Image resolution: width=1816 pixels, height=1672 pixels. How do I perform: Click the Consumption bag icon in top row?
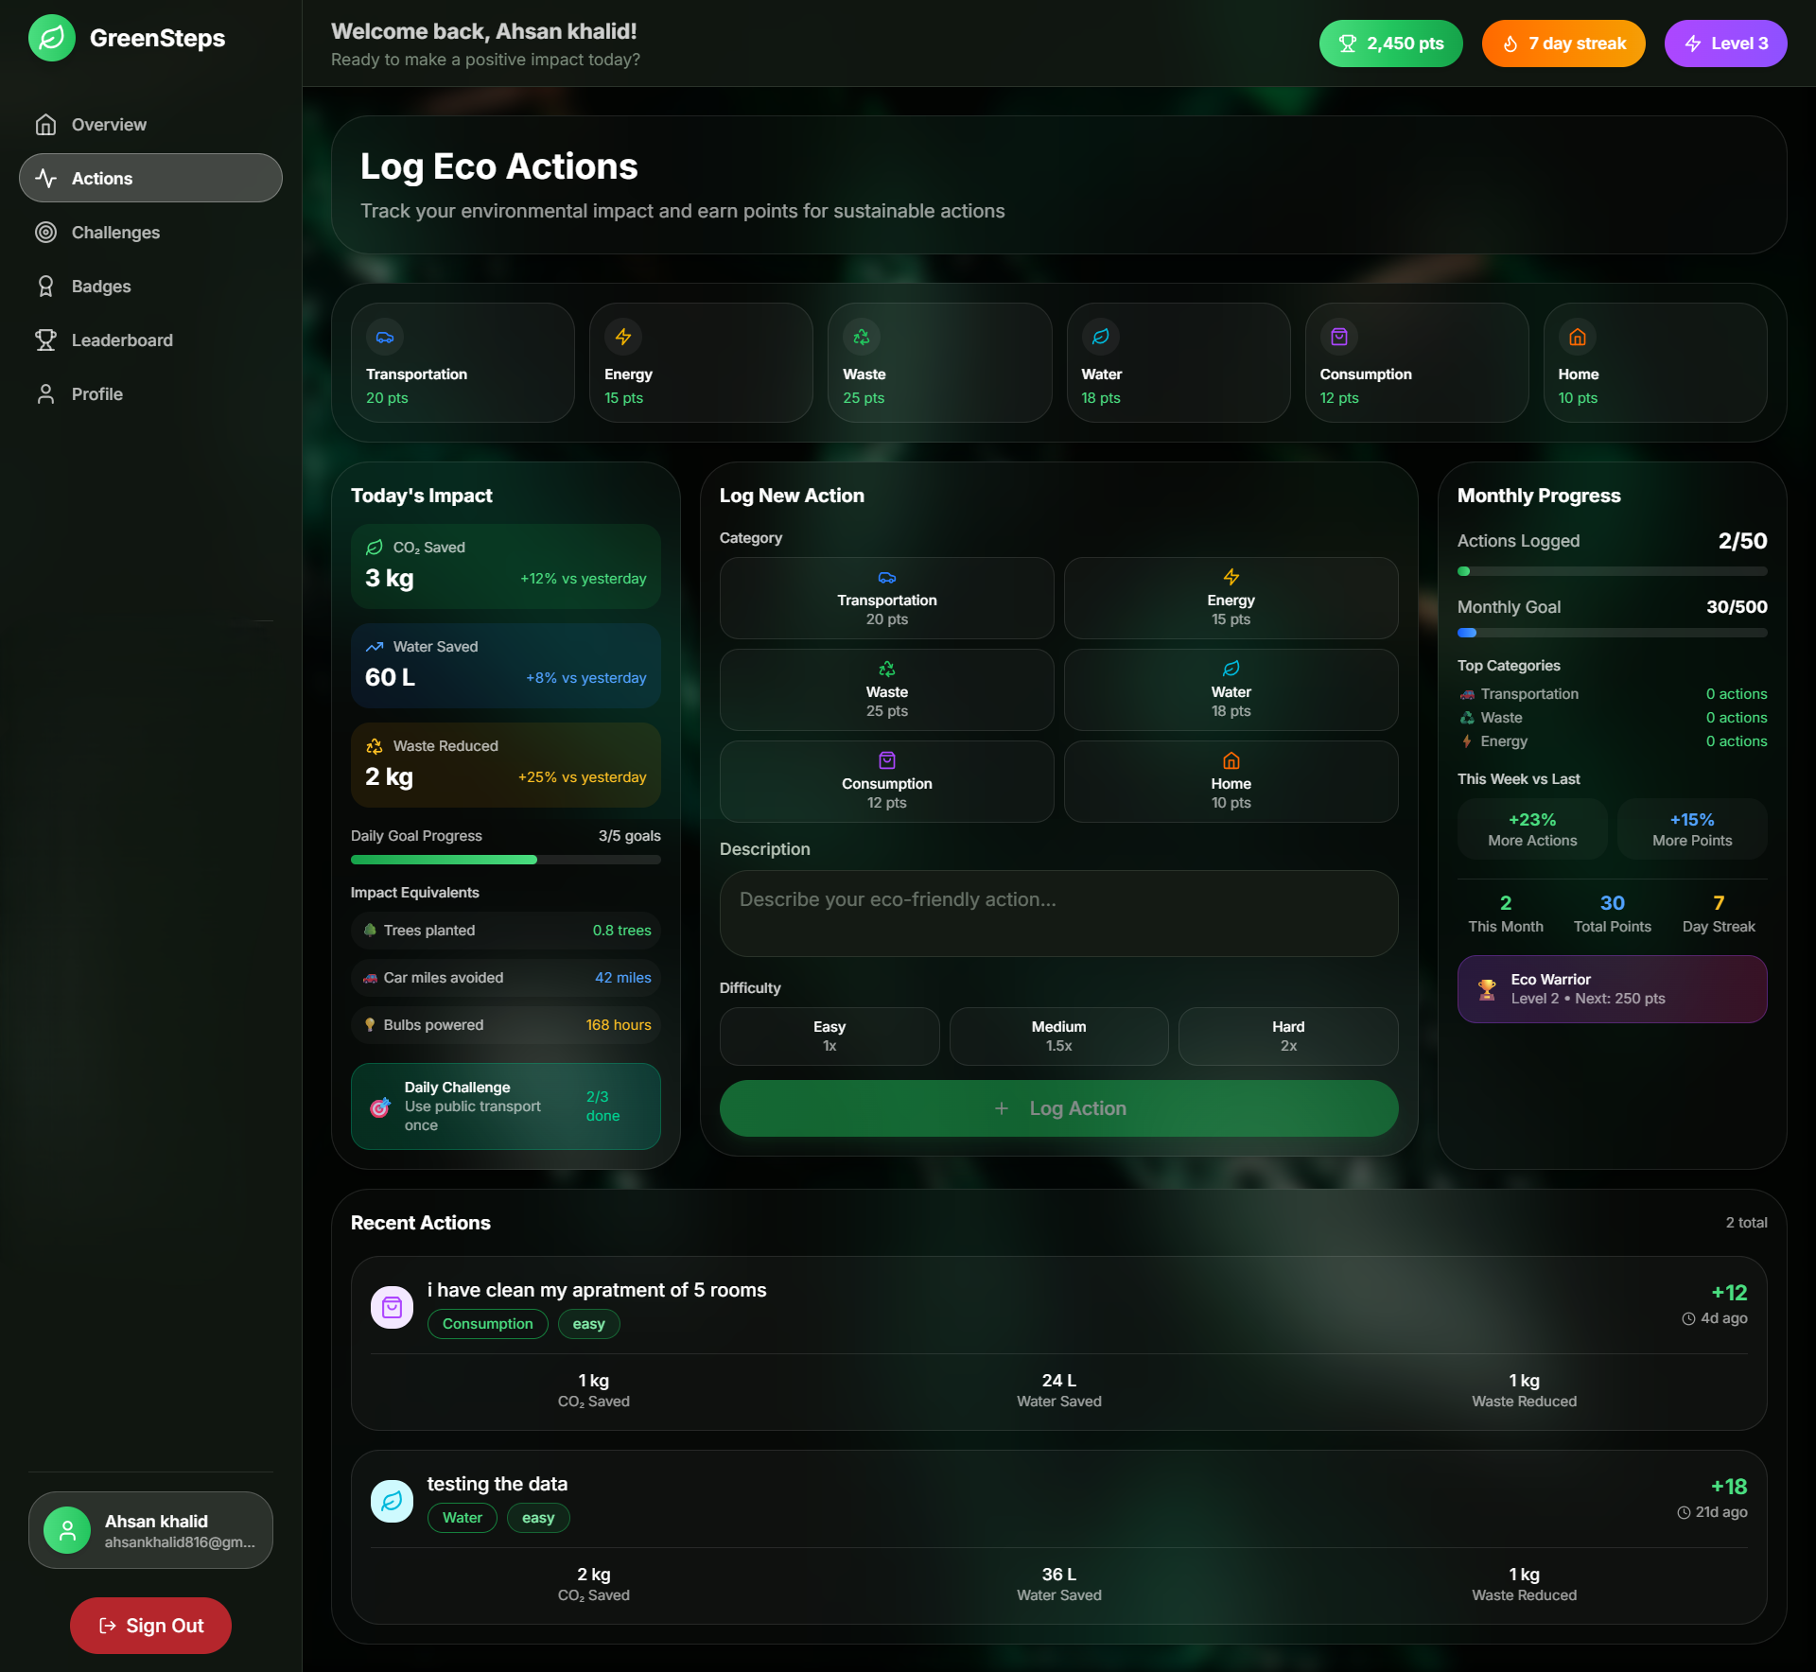point(1338,337)
